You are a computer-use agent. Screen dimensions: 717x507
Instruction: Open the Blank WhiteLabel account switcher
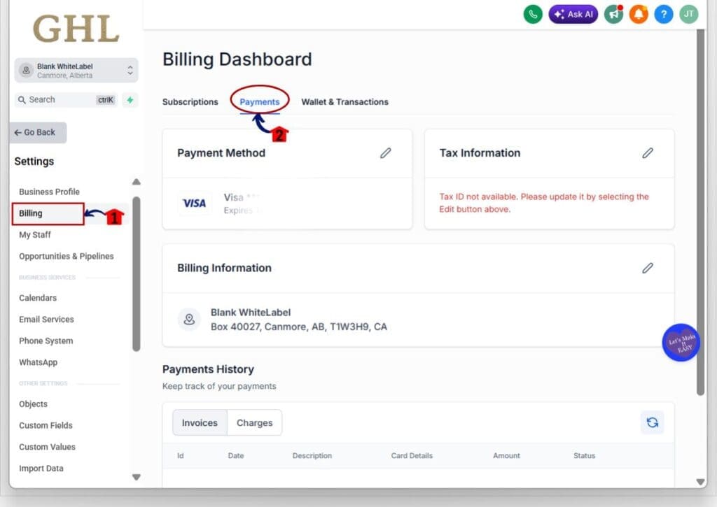pos(76,71)
